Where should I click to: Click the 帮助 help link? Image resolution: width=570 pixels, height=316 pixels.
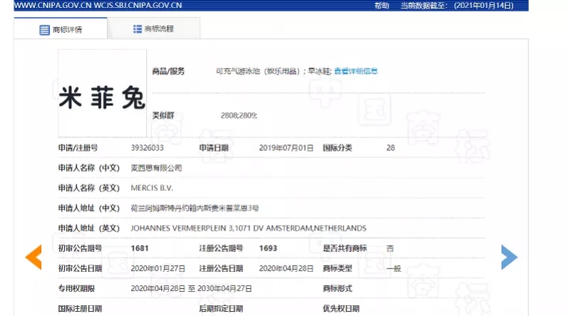(382, 6)
